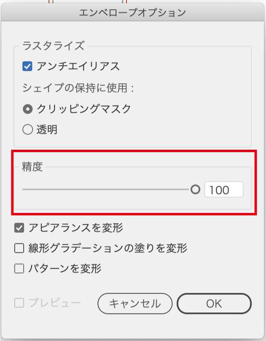Viewport: 266px width, 341px height.
Task: Uncheck the アンチエイリアス checkbox
Action: point(28,66)
